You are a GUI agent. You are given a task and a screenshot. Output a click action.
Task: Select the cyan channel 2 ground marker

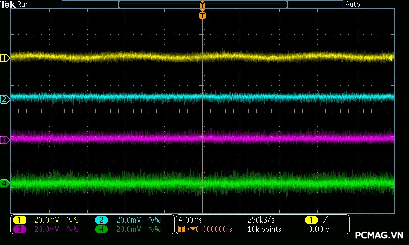pos(5,99)
